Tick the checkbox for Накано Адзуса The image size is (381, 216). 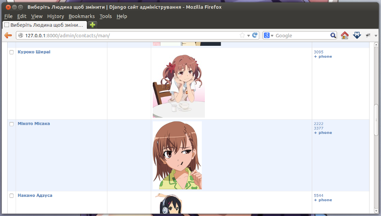tap(11, 195)
